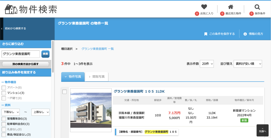This screenshot has height=138, width=271.
Task: Click bookmark icon to save this condition
Action: pos(206,34)
